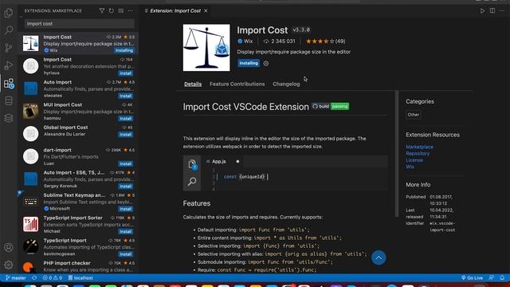Synchronize changes in the status bar
This screenshot has width=510, height=287.
34,278
